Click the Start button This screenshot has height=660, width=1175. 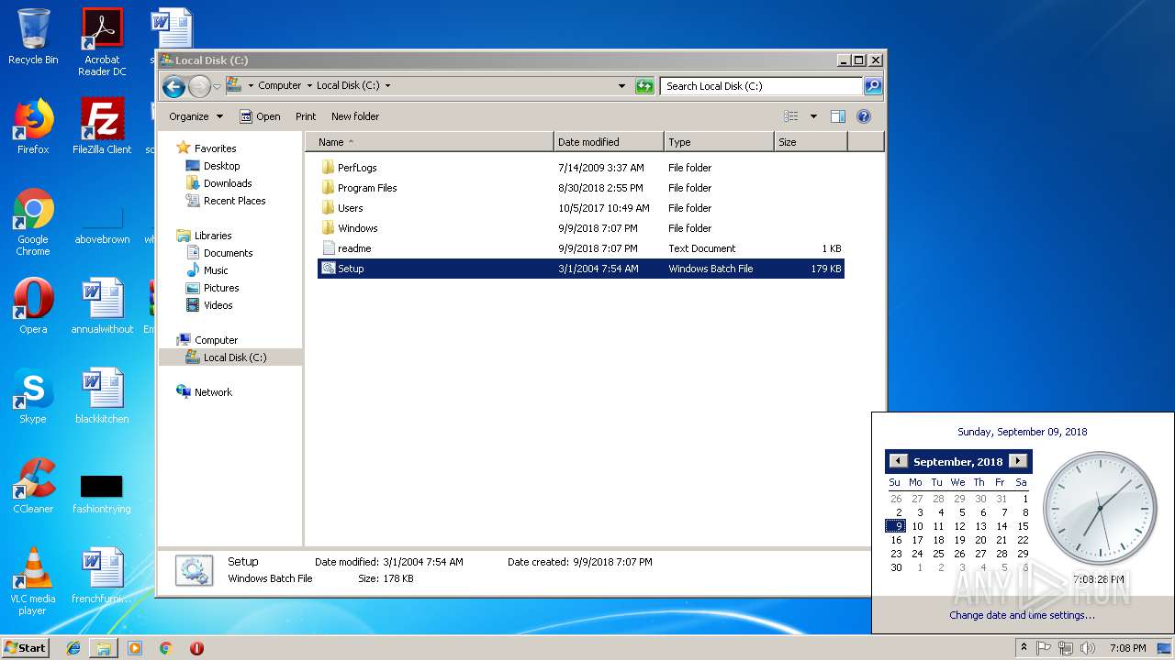click(x=26, y=647)
